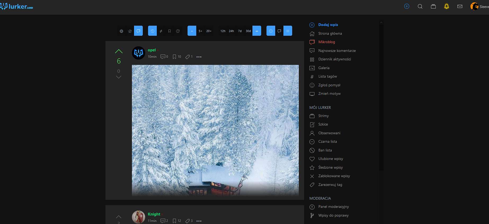Open search with the magnifier icon

pos(420,6)
